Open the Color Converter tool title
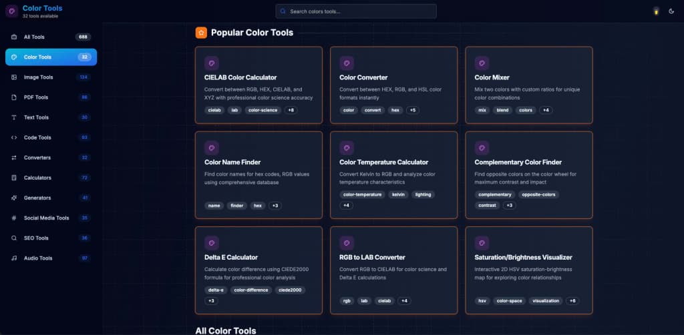The width and height of the screenshot is (684, 335). [x=363, y=77]
